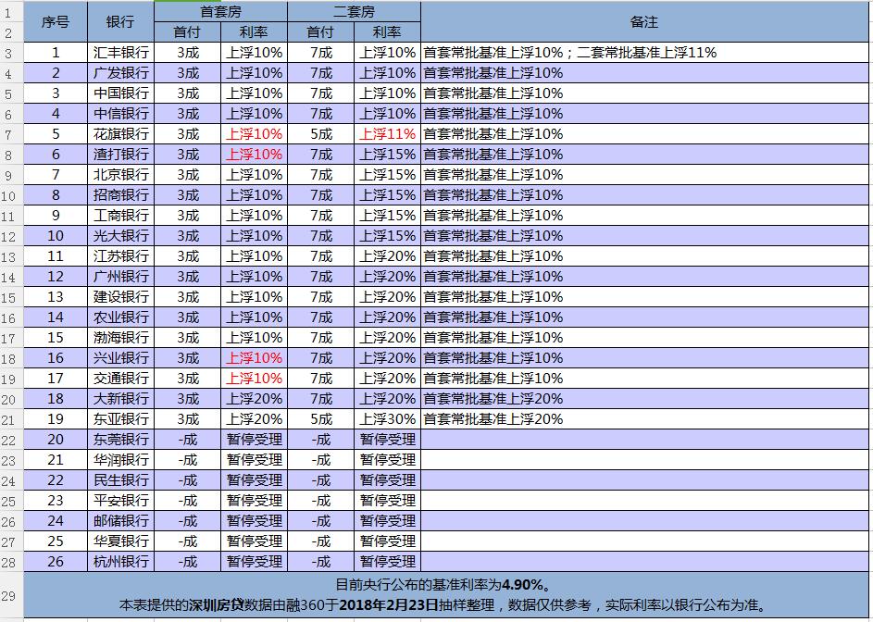Click the 交通银行 cell
This screenshot has width=873, height=622.
coord(120,378)
